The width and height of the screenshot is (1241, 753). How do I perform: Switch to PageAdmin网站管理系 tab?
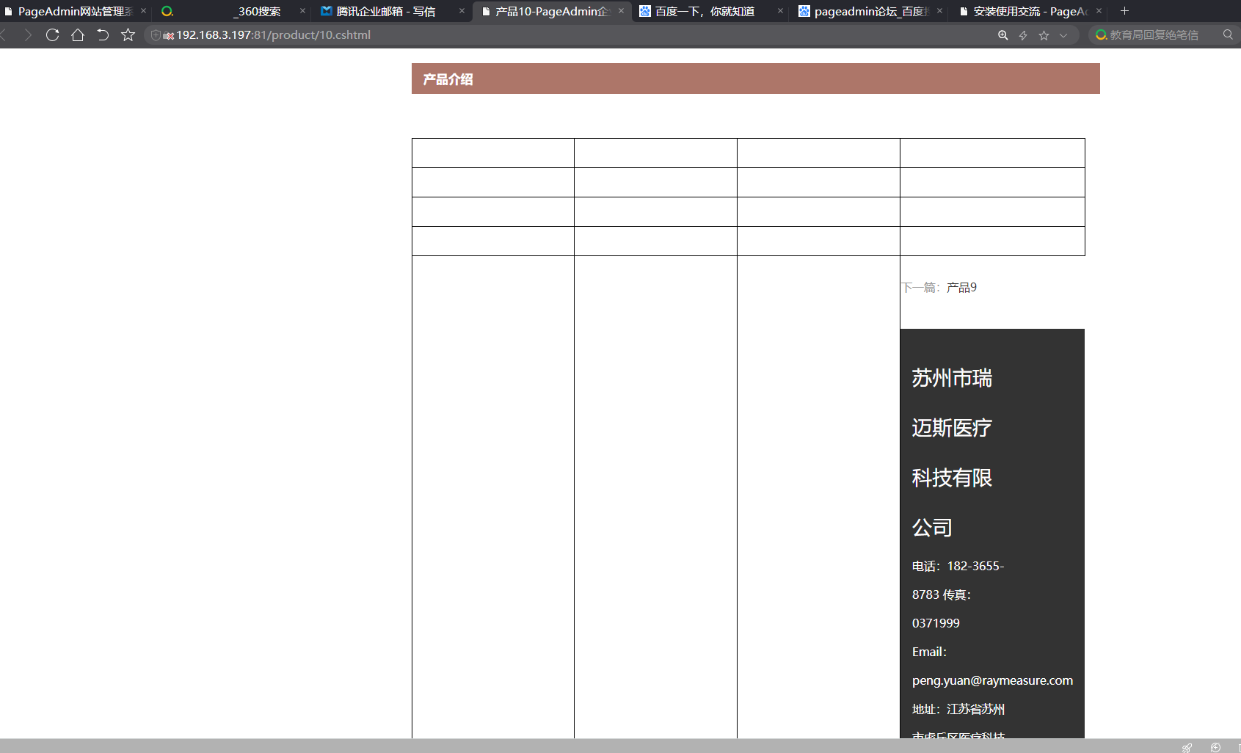pos(75,11)
